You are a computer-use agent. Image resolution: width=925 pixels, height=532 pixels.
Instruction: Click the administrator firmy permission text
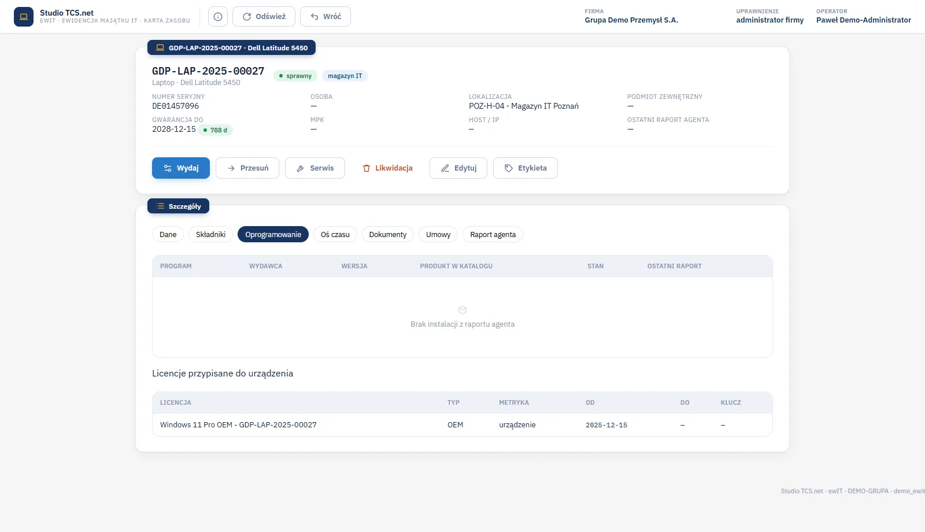pyautogui.click(x=770, y=20)
